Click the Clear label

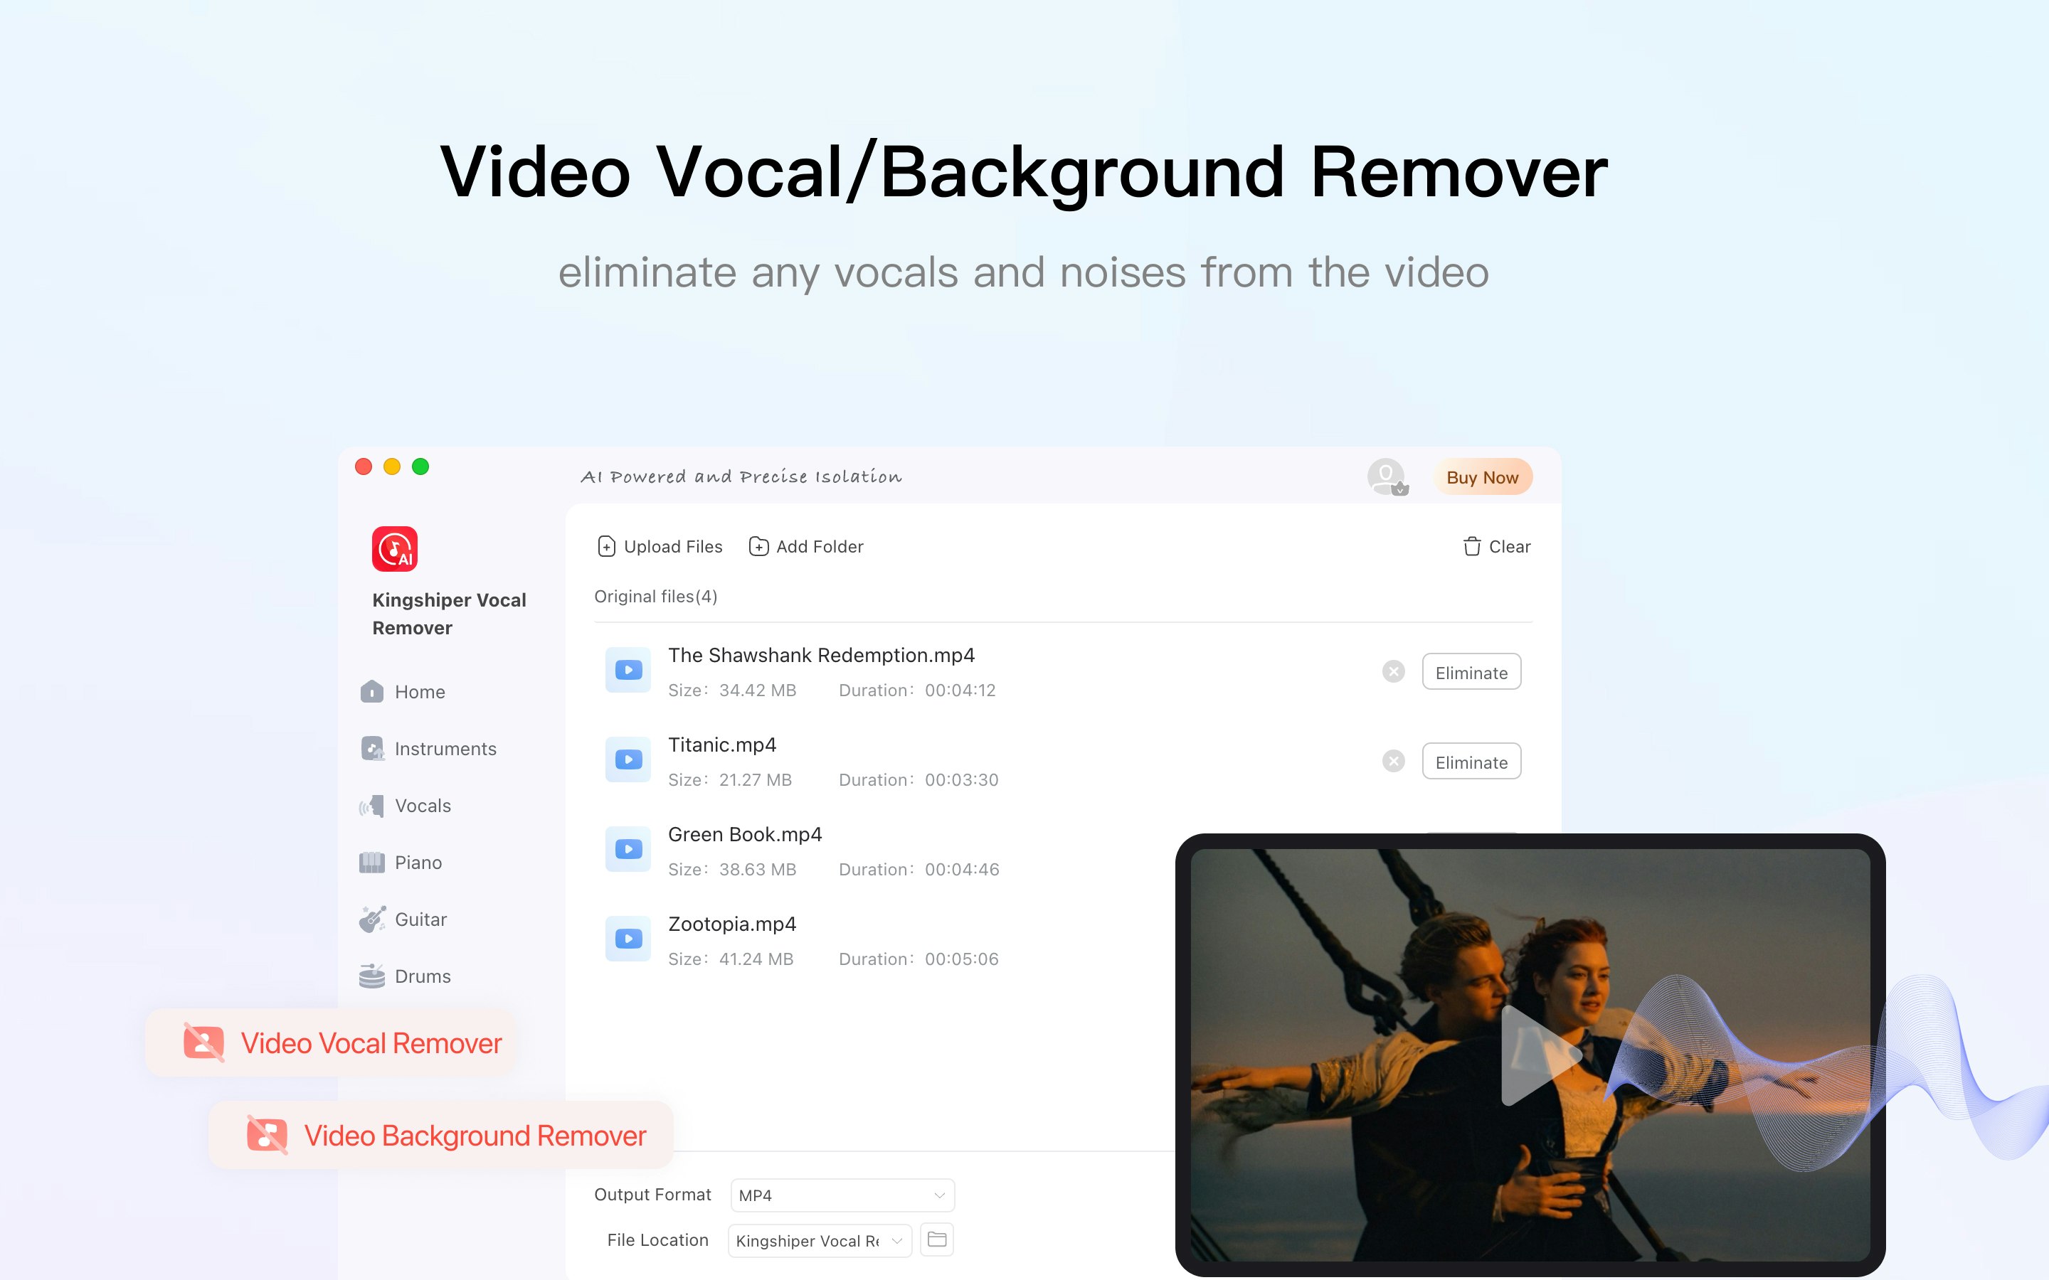[1510, 546]
